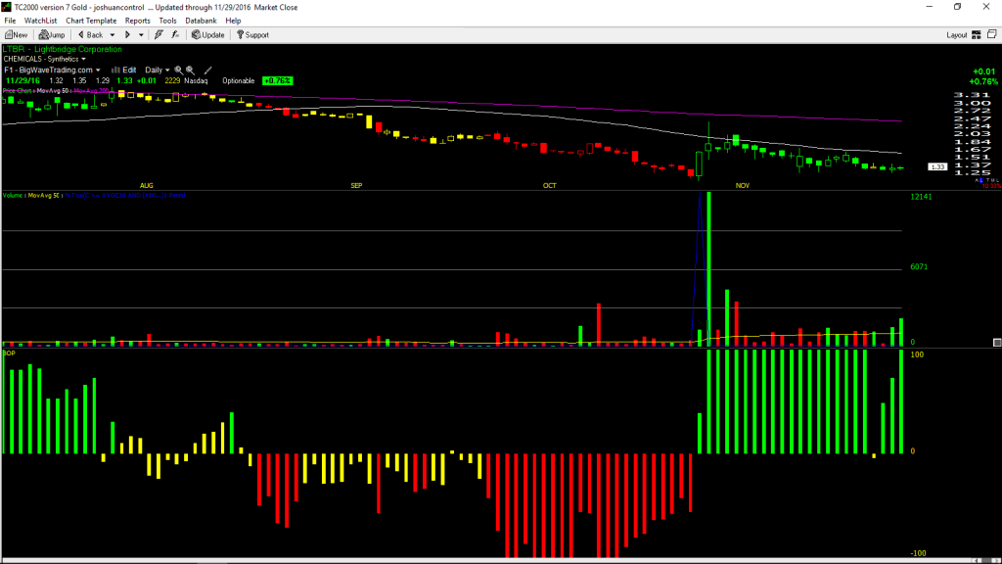Open the fx formula toolbar icon

point(175,35)
